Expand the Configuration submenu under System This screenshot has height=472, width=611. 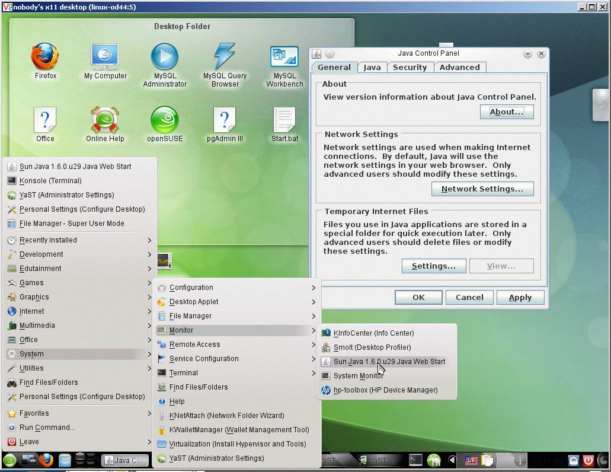(236, 288)
